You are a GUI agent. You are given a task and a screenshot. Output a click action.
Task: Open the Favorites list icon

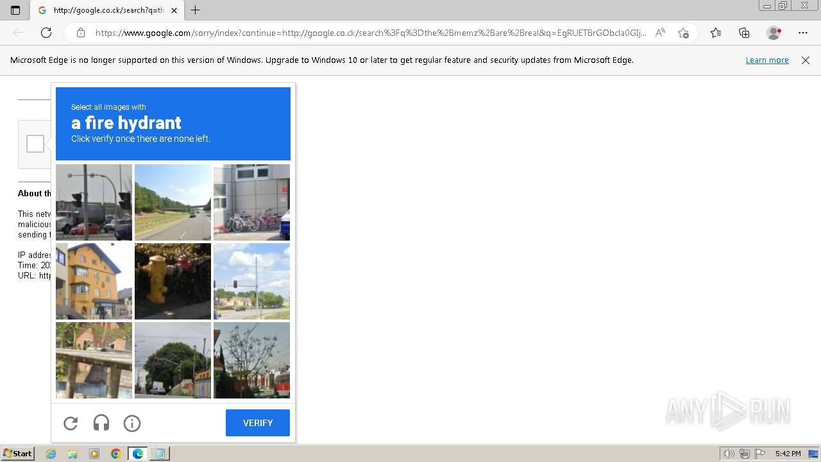[716, 33]
